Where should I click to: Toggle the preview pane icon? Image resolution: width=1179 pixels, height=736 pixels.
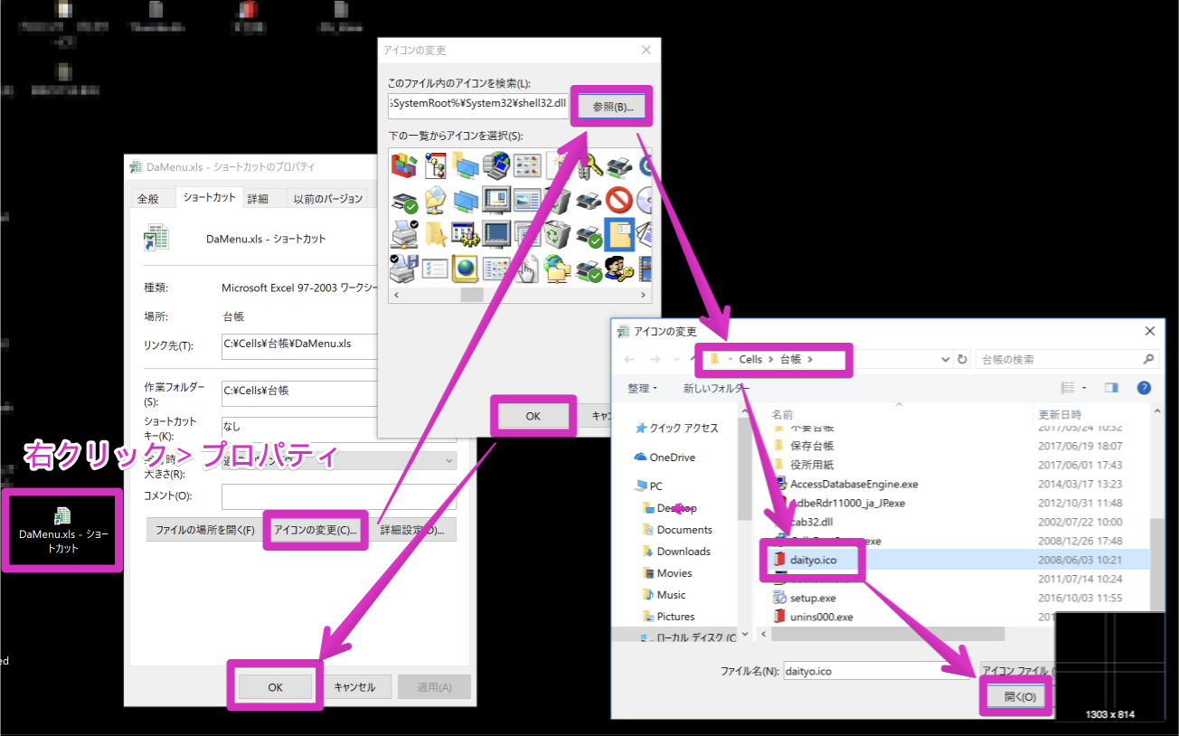(x=1111, y=388)
